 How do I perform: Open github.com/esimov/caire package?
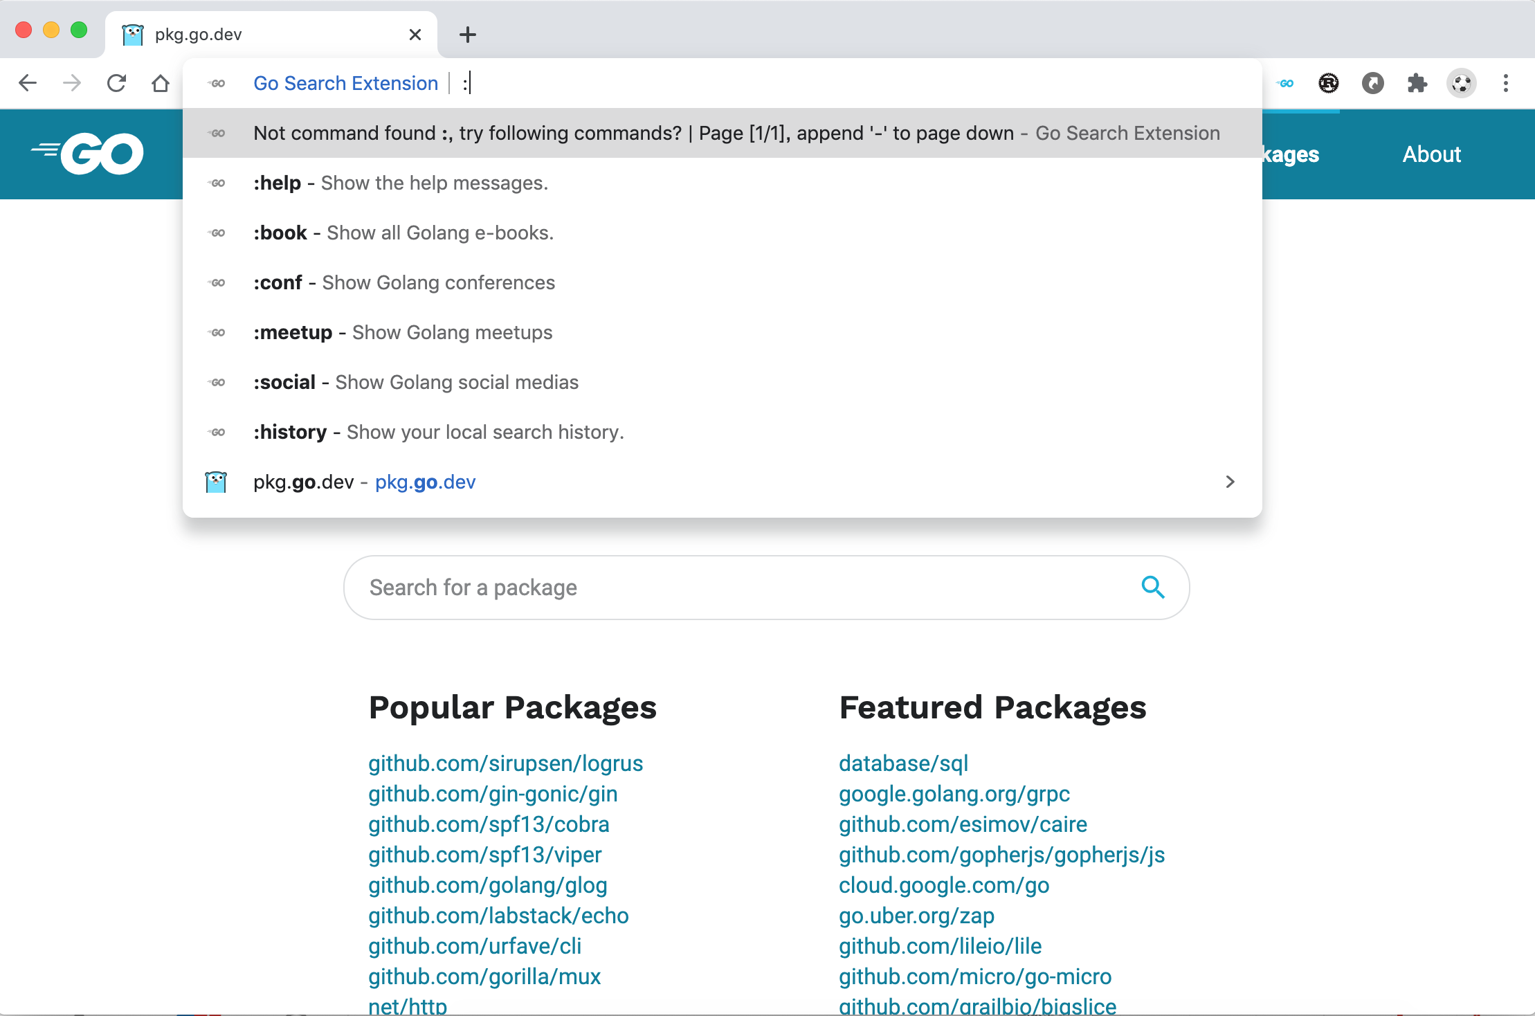click(963, 824)
